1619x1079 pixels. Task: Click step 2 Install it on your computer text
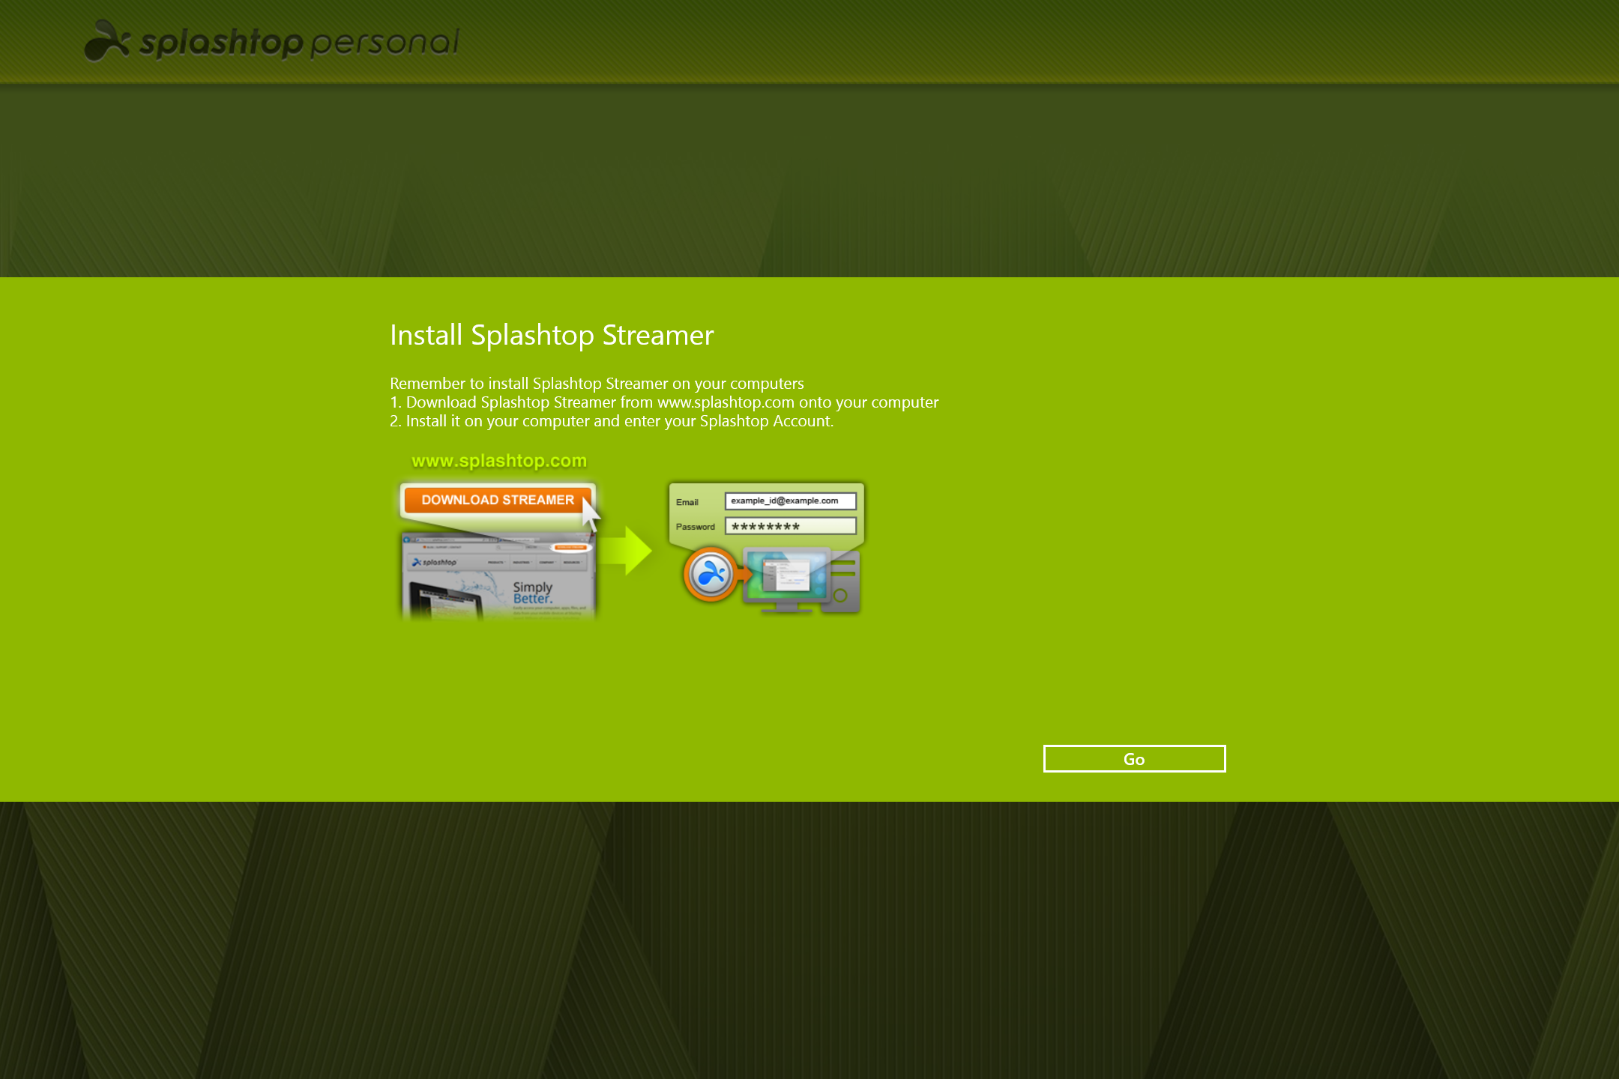tap(612, 421)
